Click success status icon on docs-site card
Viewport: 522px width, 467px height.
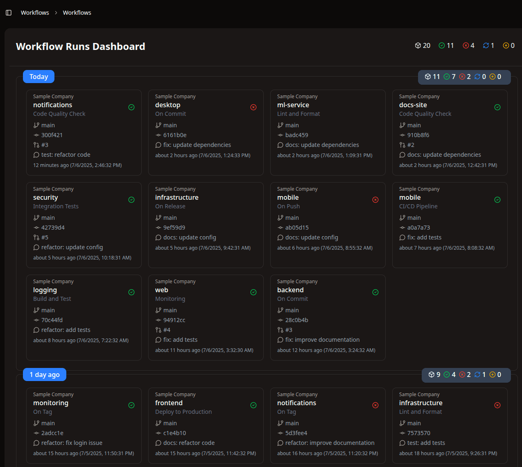pyautogui.click(x=497, y=107)
